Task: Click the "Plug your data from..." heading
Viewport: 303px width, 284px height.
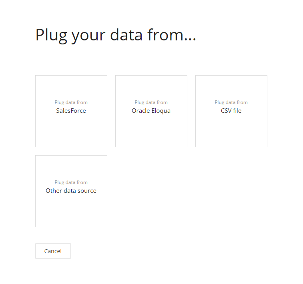Action: (116, 35)
